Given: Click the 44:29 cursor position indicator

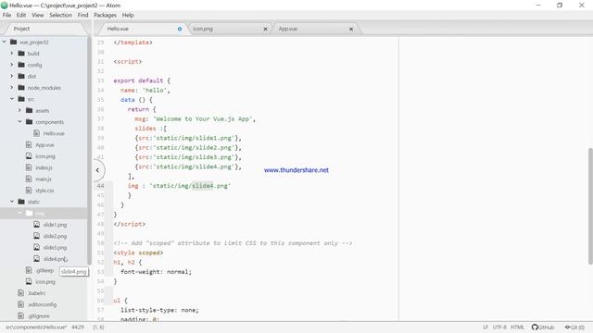Looking at the screenshot, I should 78,327.
